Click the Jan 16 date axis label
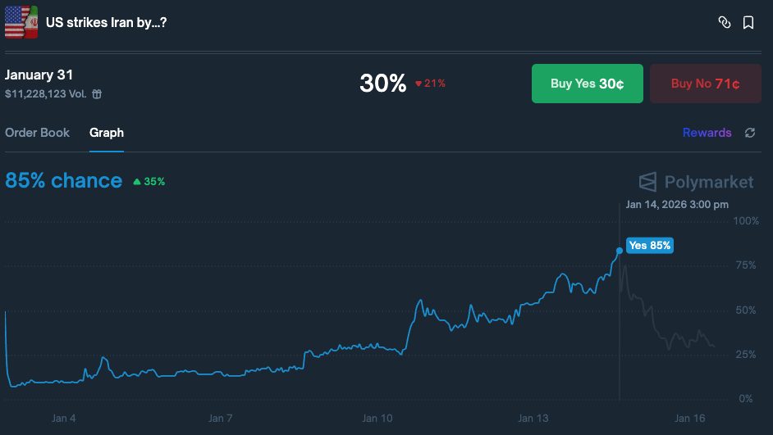 click(x=688, y=419)
